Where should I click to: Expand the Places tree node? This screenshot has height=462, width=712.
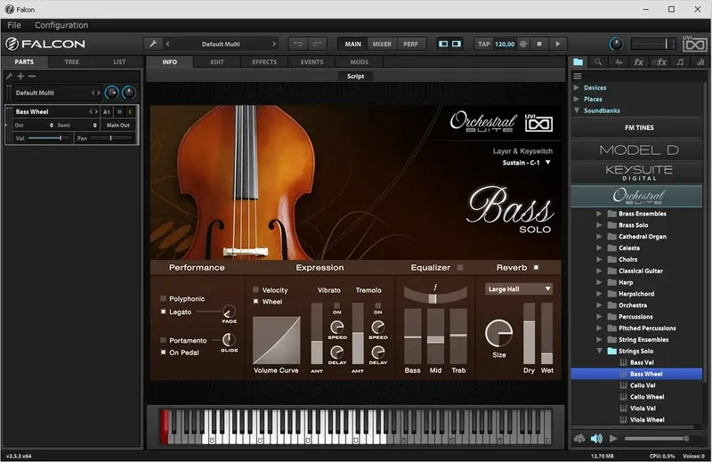[x=576, y=99]
